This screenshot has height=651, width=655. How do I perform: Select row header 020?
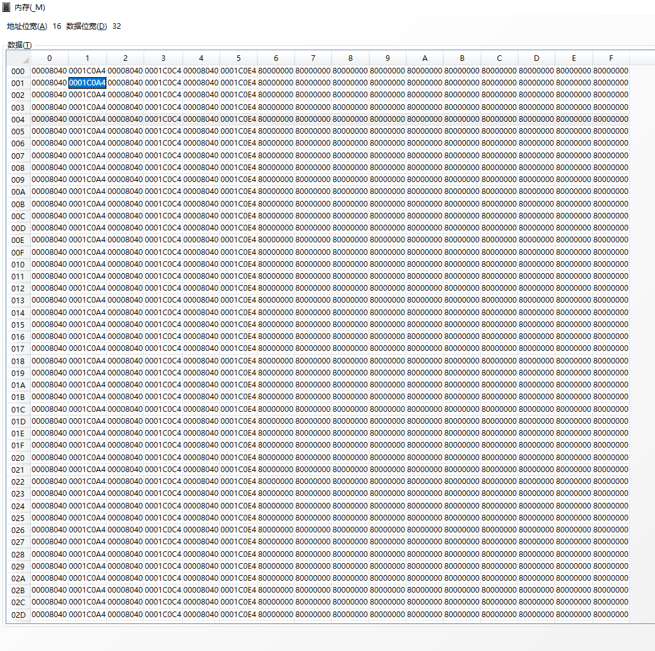pyautogui.click(x=18, y=457)
